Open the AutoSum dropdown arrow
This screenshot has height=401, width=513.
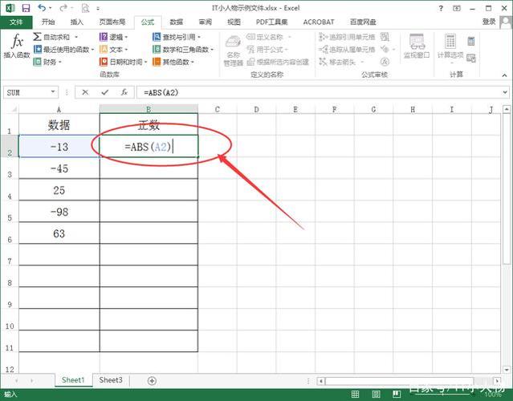coord(76,37)
